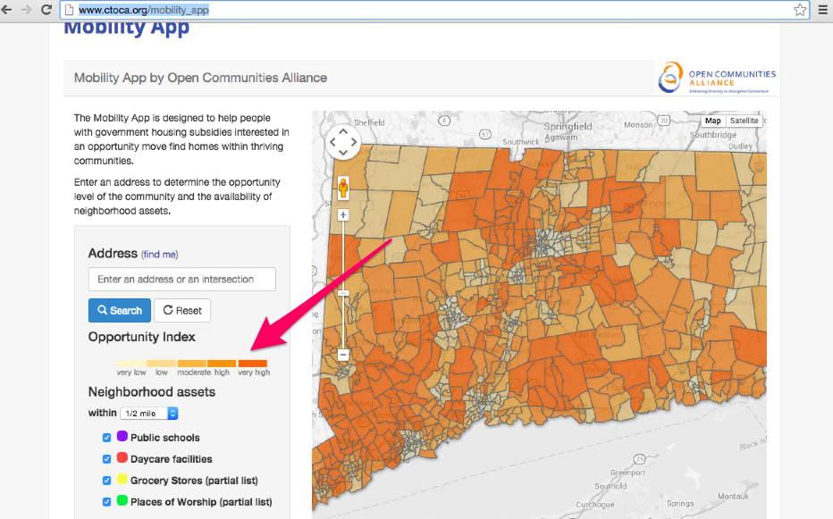The width and height of the screenshot is (833, 519).
Task: Click the Neighborhood assets heading
Action: click(152, 392)
